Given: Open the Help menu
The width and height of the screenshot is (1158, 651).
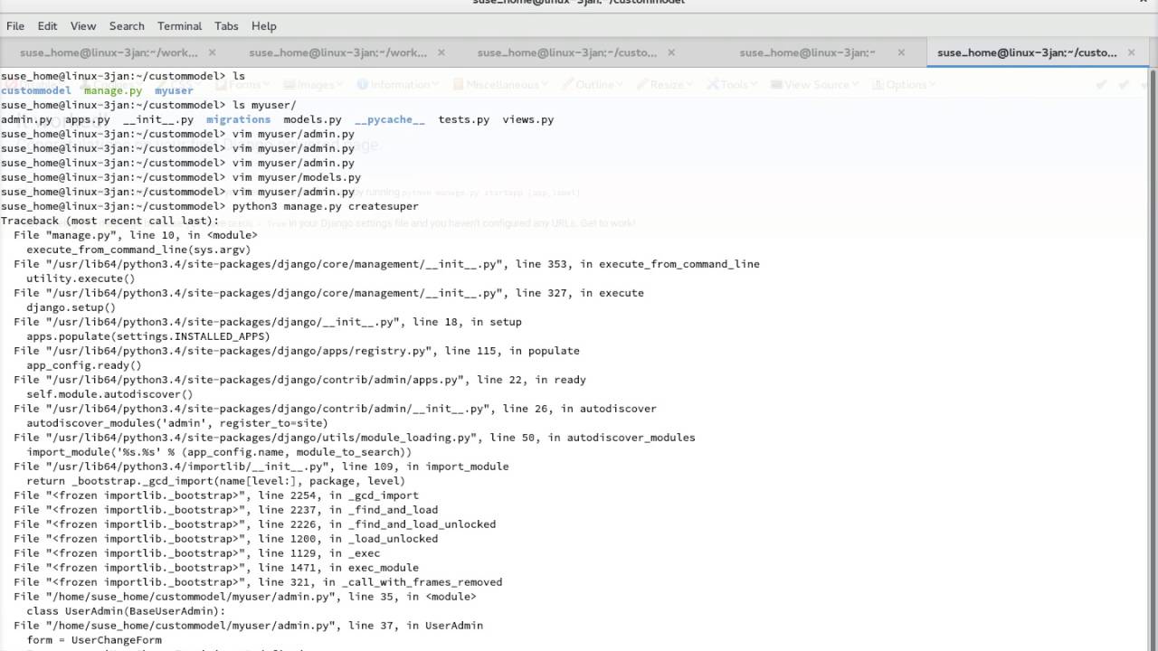Looking at the screenshot, I should [x=263, y=26].
